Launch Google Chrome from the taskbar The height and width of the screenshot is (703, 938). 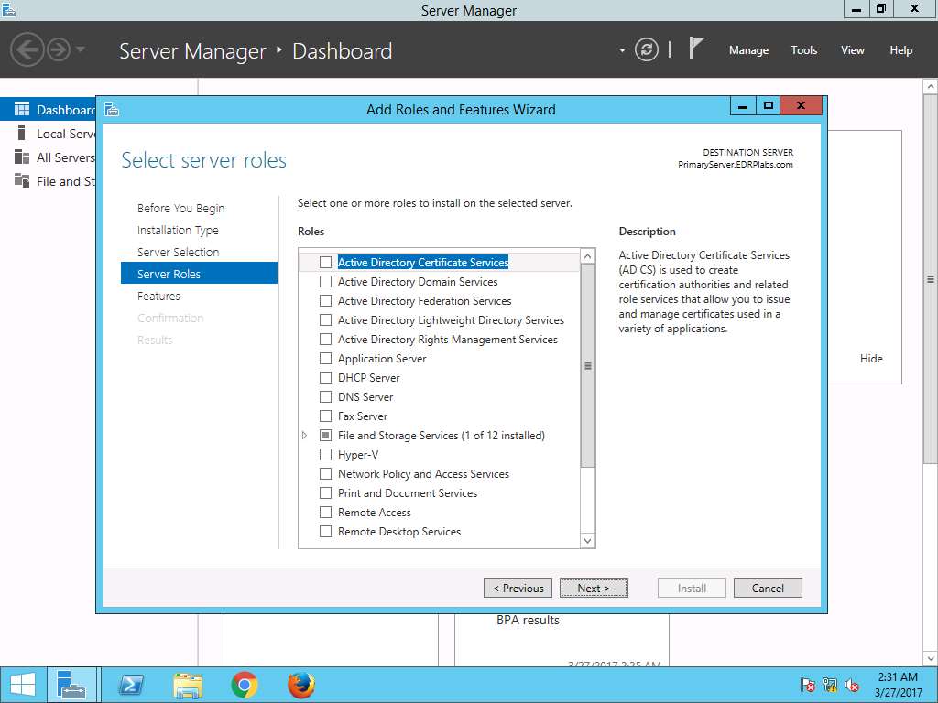pyautogui.click(x=244, y=685)
